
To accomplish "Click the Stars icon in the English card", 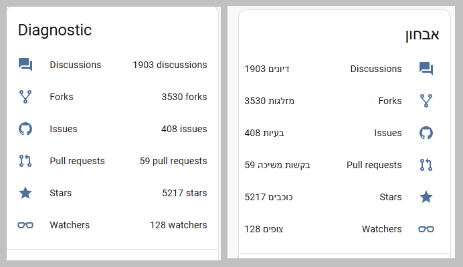I will (25, 193).
